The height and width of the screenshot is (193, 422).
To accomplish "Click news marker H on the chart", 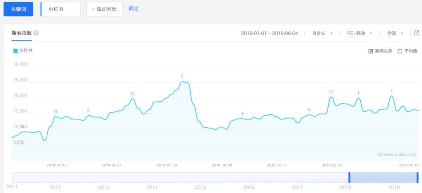I will coord(331,92).
